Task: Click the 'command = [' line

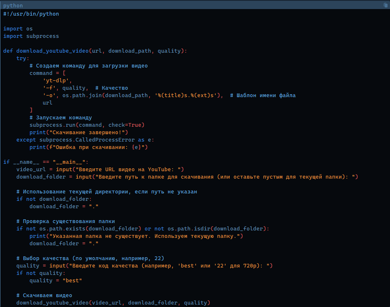Action: [48, 73]
